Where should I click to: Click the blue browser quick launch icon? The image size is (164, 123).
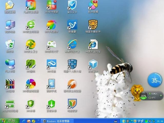[24, 121]
